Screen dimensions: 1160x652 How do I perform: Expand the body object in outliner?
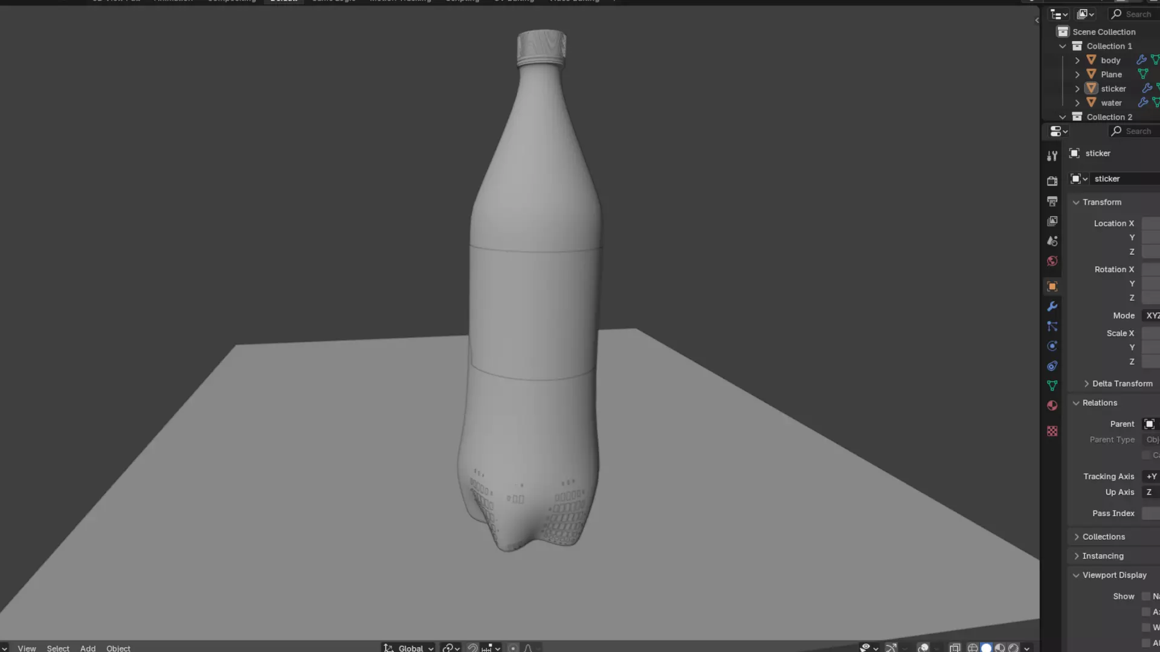point(1077,60)
